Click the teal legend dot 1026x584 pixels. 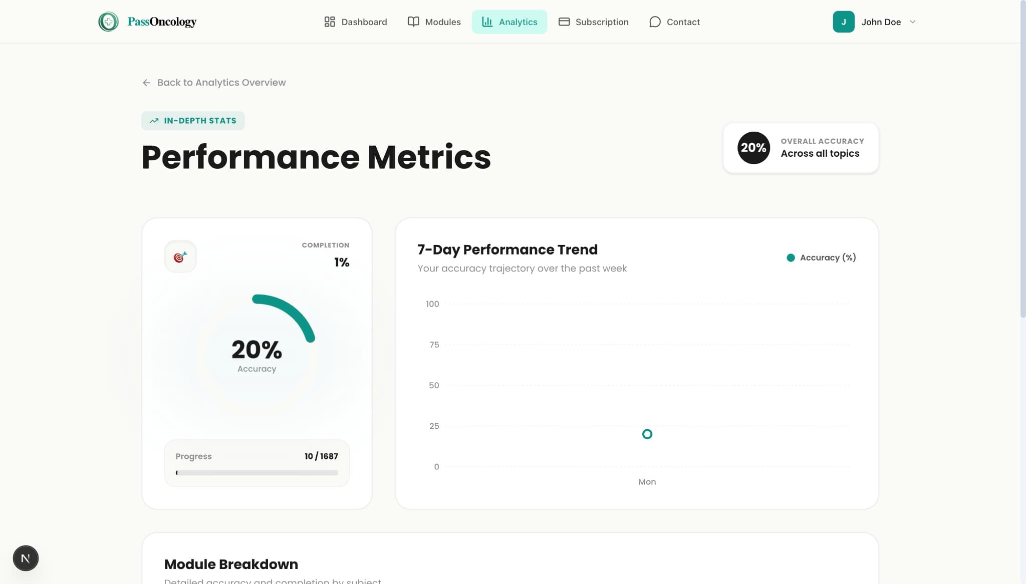(x=791, y=258)
